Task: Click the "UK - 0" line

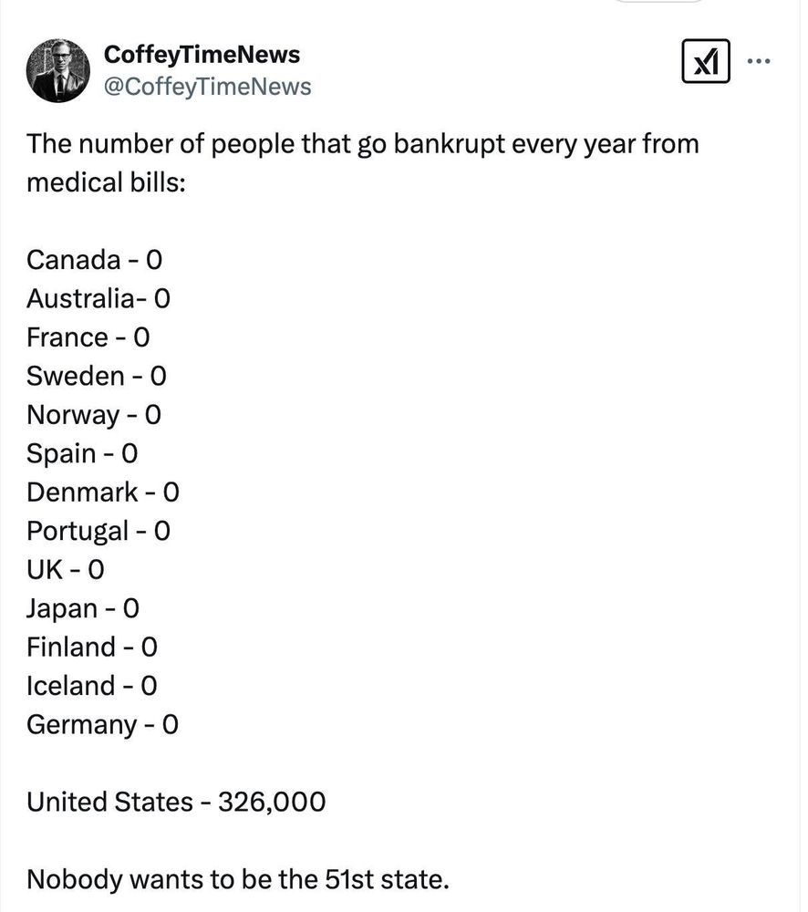Action: 65,570
